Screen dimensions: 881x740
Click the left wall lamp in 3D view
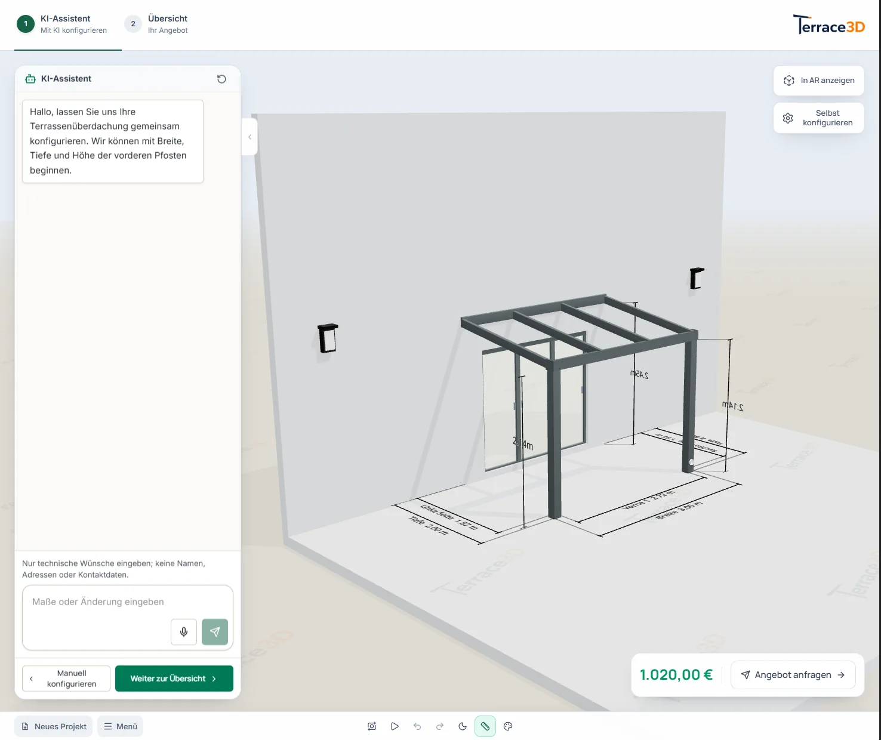(x=328, y=338)
